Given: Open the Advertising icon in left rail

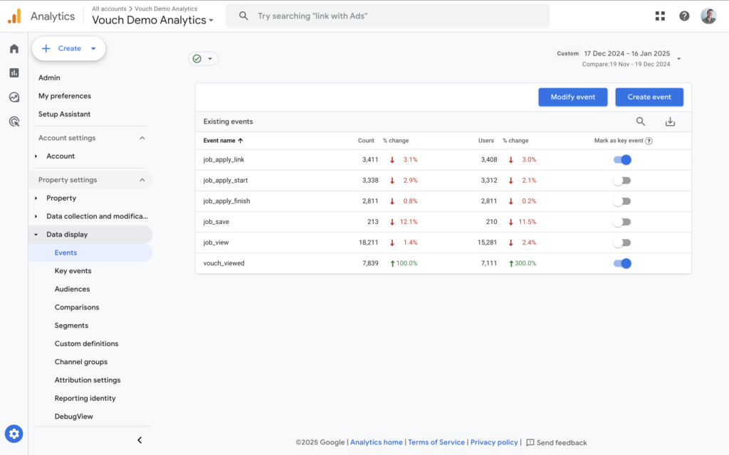Looking at the screenshot, I should pyautogui.click(x=14, y=122).
